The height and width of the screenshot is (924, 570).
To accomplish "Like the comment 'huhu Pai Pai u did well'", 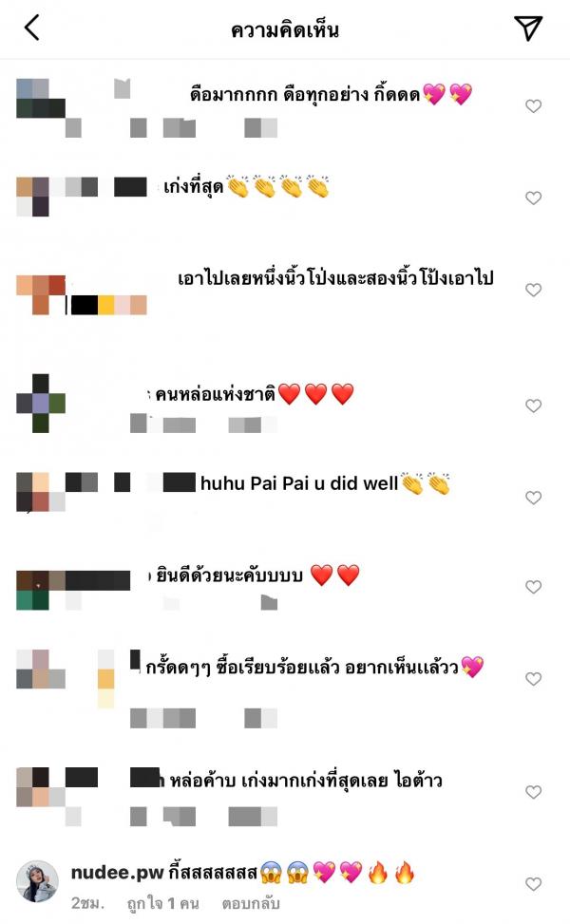I will point(534,498).
